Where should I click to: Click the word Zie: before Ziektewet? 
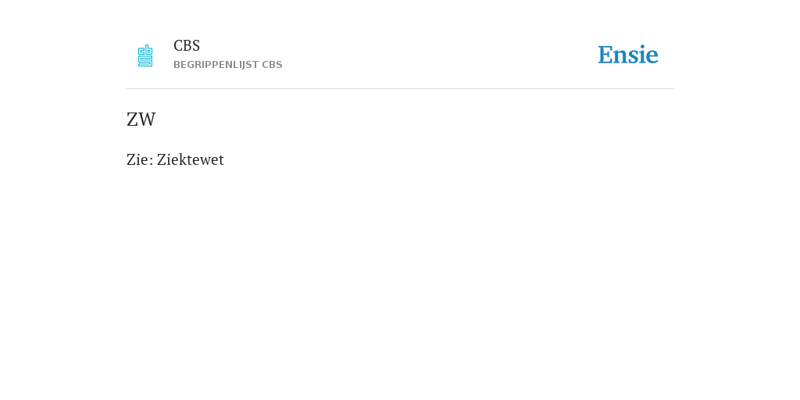pyautogui.click(x=140, y=159)
